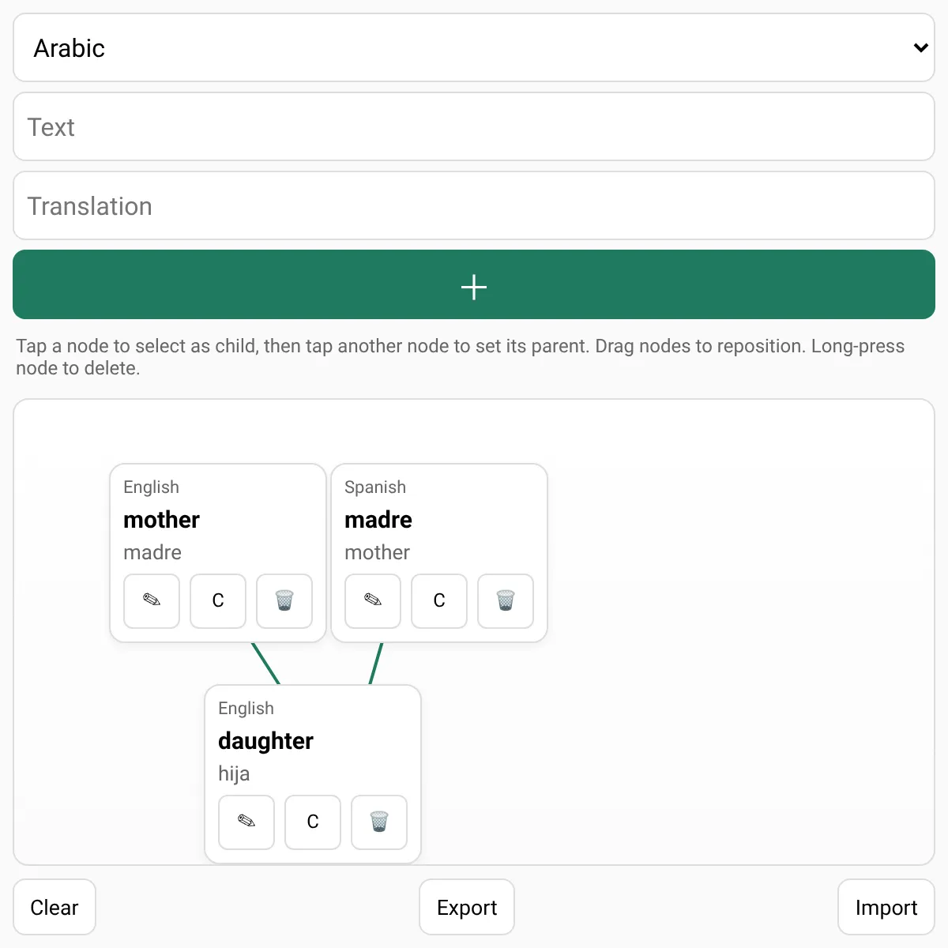The width and height of the screenshot is (948, 948).
Task: Click the language dropdown chevron arrow
Action: (920, 47)
